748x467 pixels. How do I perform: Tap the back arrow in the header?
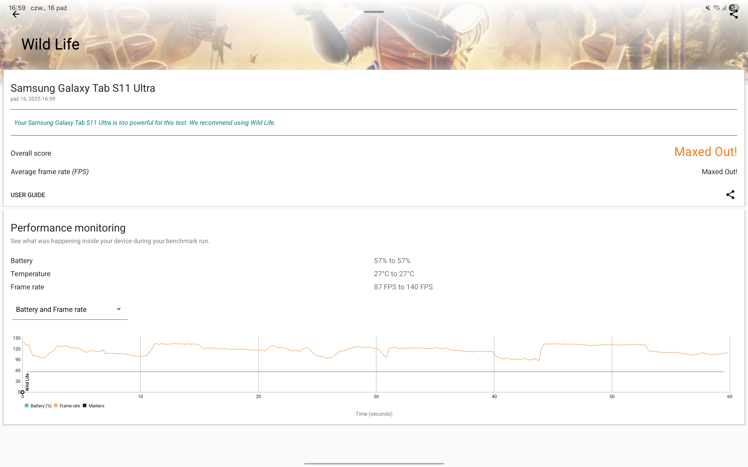[16, 14]
